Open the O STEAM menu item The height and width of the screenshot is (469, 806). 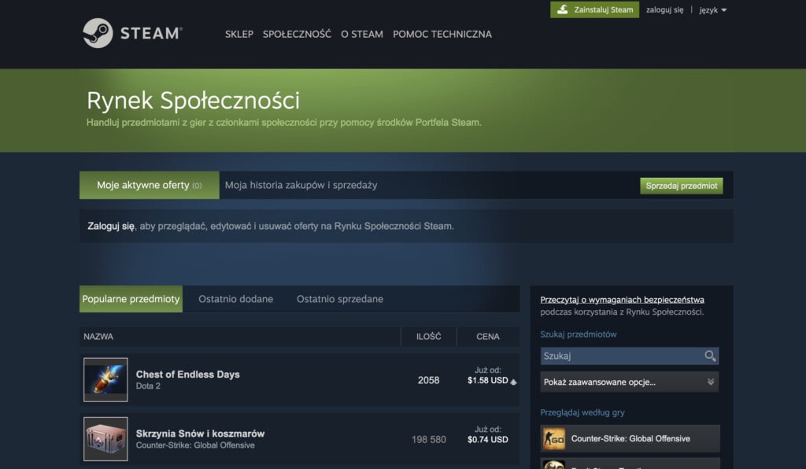[362, 34]
